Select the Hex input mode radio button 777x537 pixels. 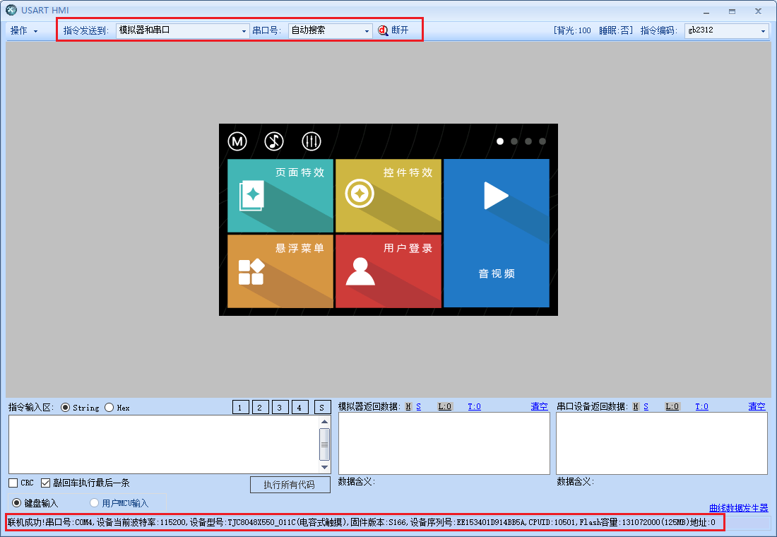point(107,406)
